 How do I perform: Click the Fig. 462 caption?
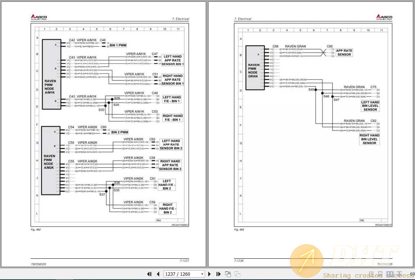point(36,229)
